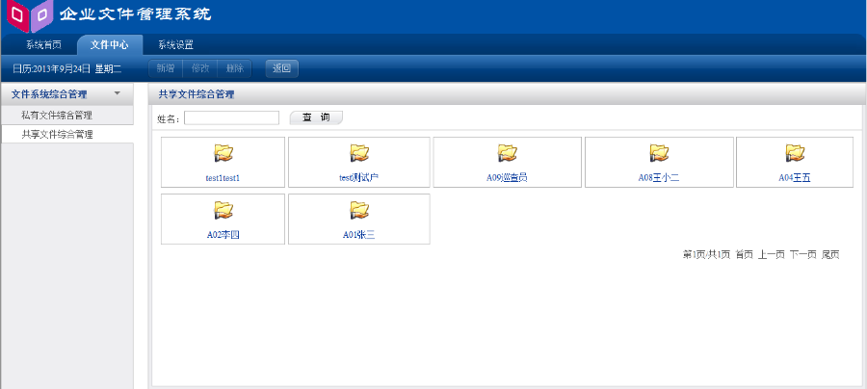Switch to the 系统设置 tab
867x389 pixels.
pos(176,44)
